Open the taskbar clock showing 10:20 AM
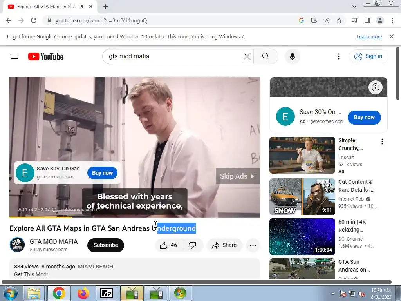401x301 pixels. click(x=381, y=294)
